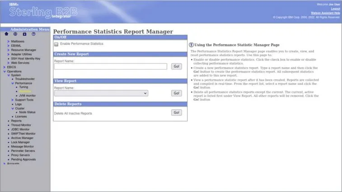Expand the EBICS arrow

pos(5,67)
